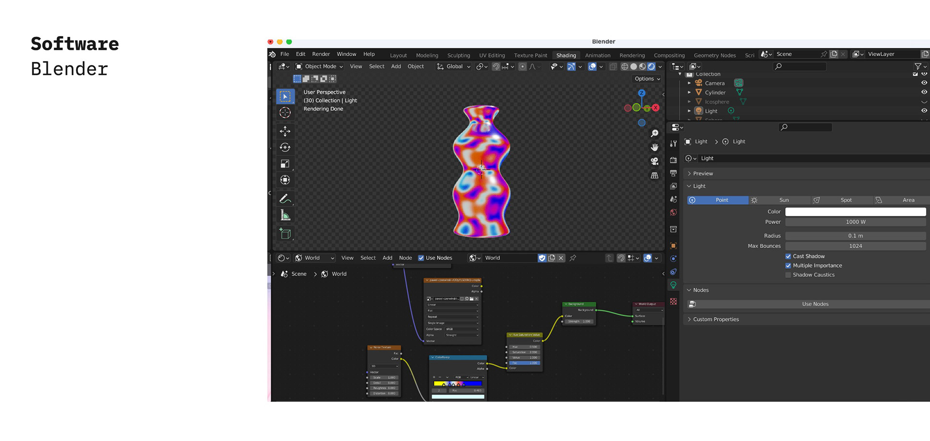930x441 pixels.
Task: Toggle visibility of the Light object
Action: coord(924,110)
